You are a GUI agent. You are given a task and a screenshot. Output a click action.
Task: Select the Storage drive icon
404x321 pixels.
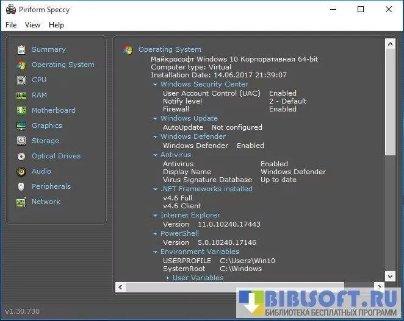click(x=21, y=141)
